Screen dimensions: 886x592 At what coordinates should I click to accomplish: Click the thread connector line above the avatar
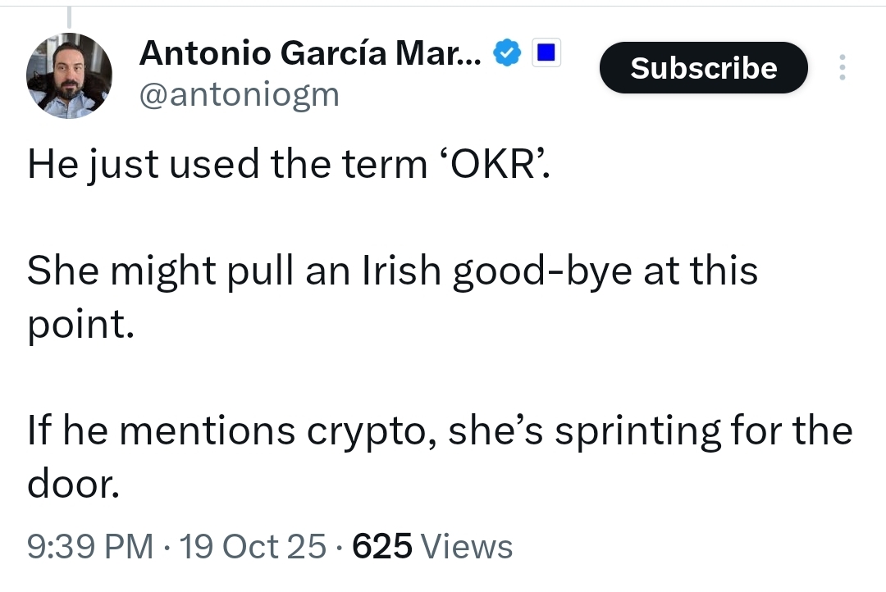click(x=69, y=16)
